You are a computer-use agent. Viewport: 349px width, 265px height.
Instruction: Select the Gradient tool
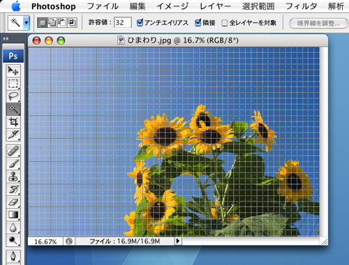pyautogui.click(x=13, y=215)
